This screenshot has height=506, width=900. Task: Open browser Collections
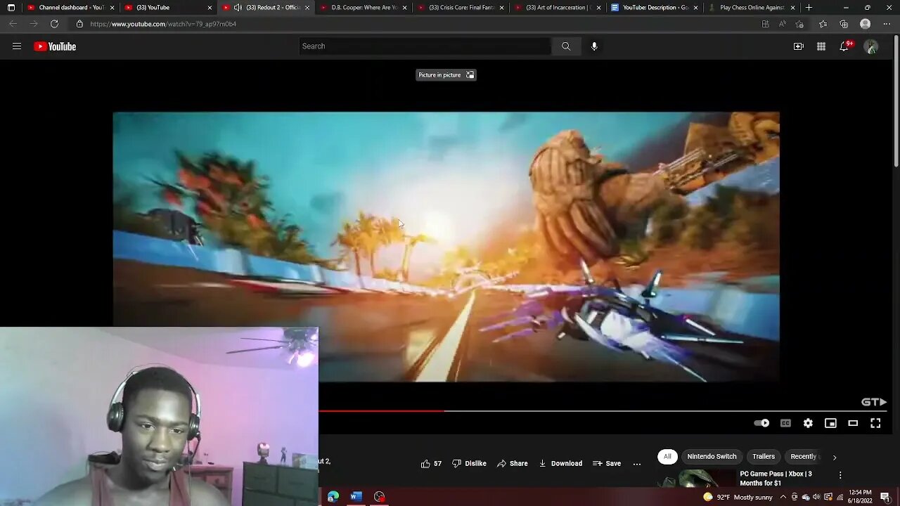(844, 24)
